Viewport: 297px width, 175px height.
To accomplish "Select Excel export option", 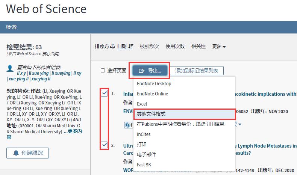I will (x=142, y=104).
